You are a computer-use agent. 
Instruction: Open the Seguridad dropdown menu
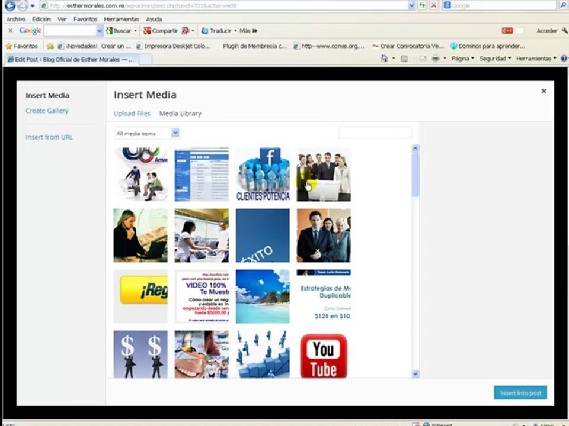495,59
